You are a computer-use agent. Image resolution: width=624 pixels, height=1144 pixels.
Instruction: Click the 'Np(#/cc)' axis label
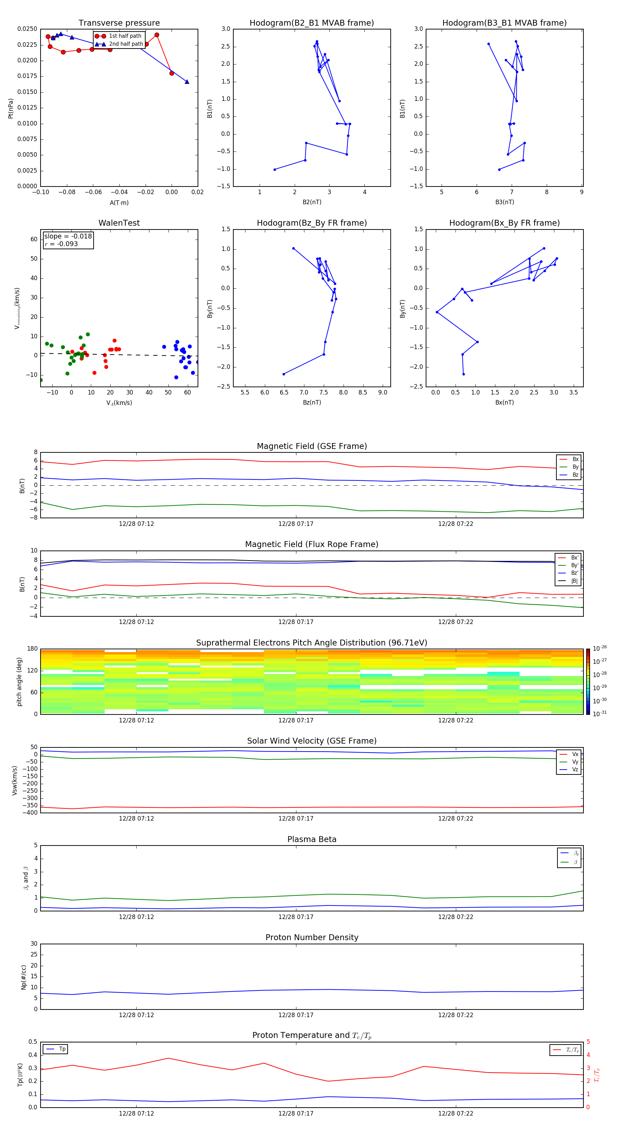[x=24, y=977]
